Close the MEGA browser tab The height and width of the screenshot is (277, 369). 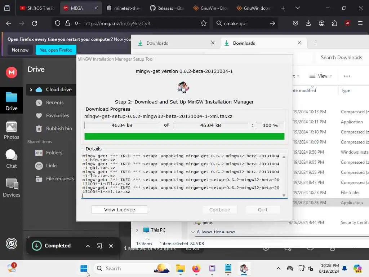click(x=96, y=8)
